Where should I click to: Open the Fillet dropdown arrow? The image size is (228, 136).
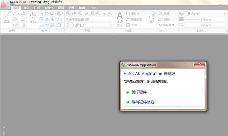[63, 25]
